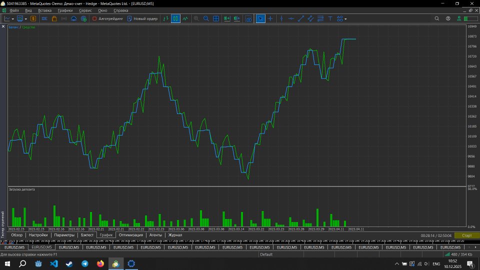The height and width of the screenshot is (270, 480).
Task: Switch chart to bar chart mode
Action: (x=165, y=18)
